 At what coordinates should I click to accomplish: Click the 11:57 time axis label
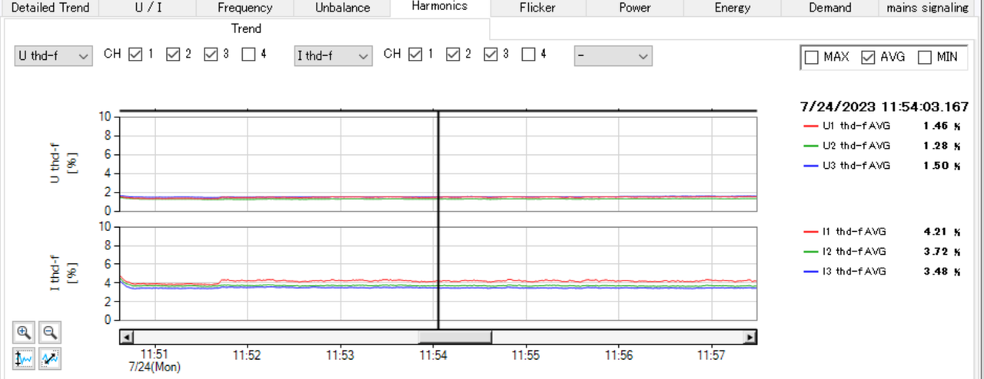[x=712, y=355]
